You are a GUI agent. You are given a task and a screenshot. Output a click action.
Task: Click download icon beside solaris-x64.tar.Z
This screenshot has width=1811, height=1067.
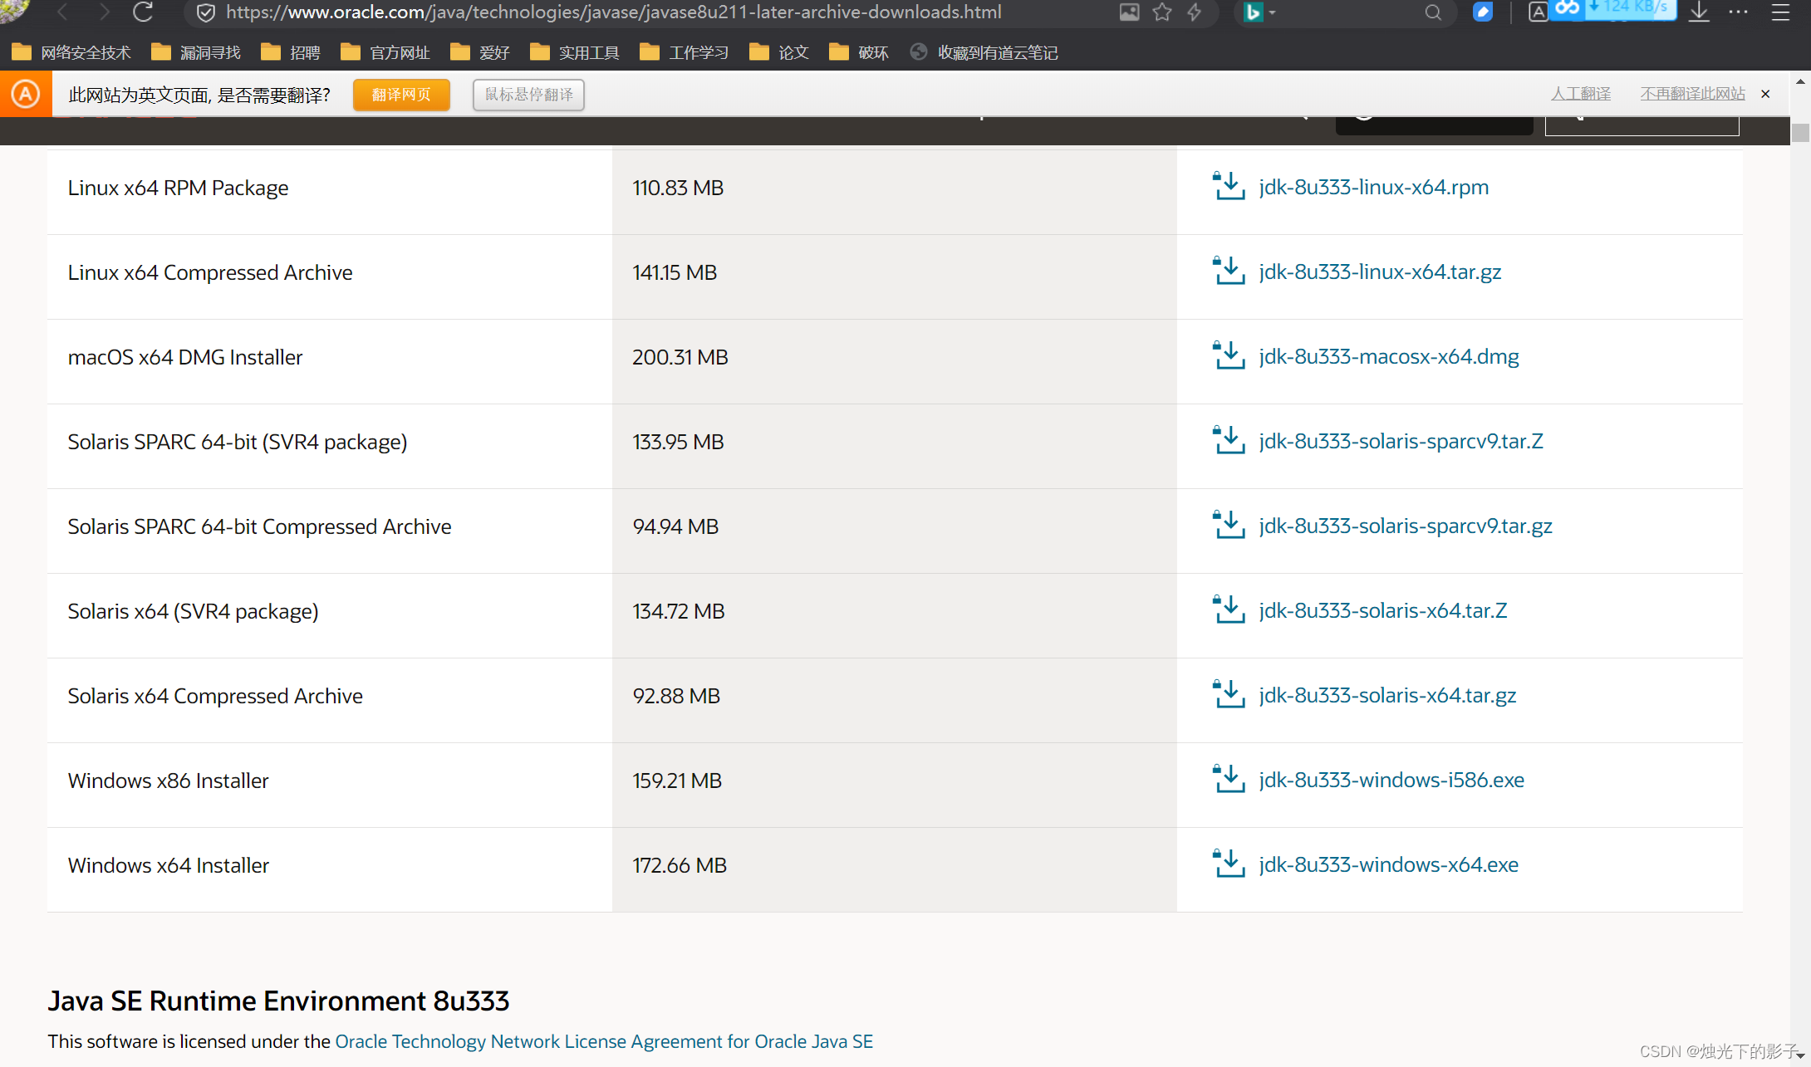pos(1229,609)
